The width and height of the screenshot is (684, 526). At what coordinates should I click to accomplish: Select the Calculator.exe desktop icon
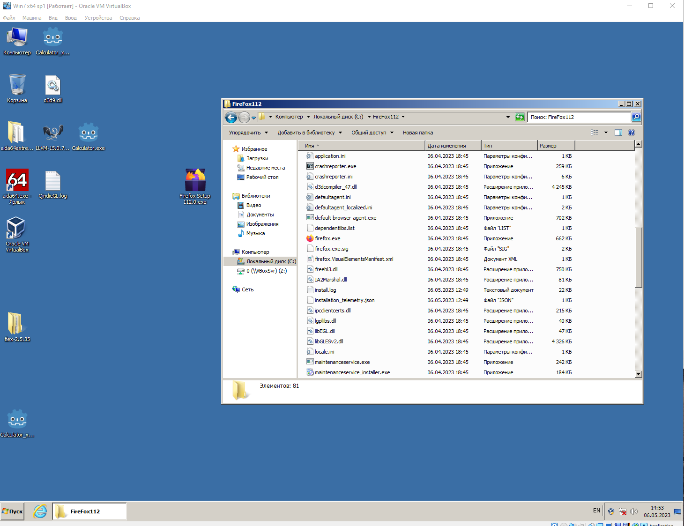89,136
